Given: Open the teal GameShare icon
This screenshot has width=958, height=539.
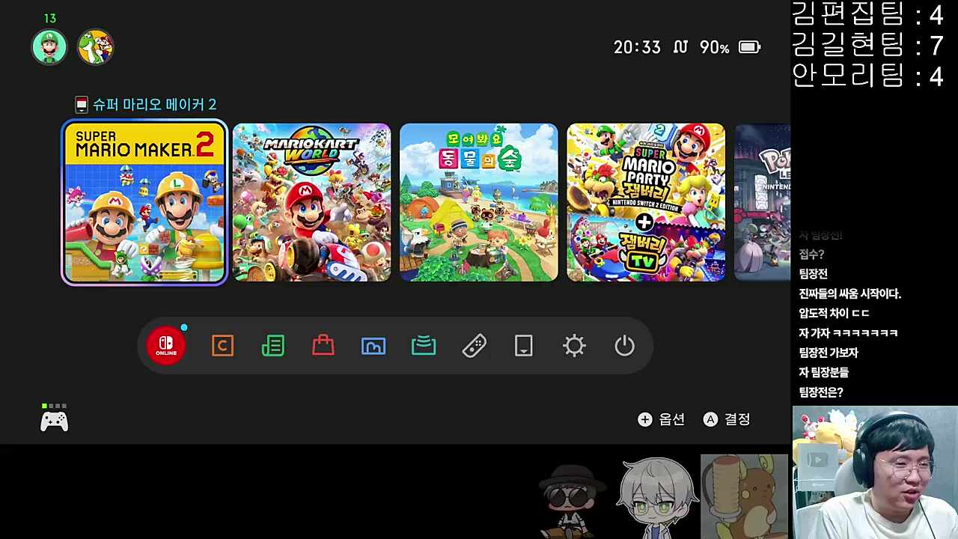Looking at the screenshot, I should click(x=424, y=346).
